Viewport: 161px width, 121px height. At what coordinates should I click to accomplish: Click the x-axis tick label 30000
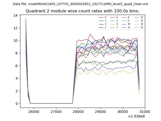click(x=123, y=112)
